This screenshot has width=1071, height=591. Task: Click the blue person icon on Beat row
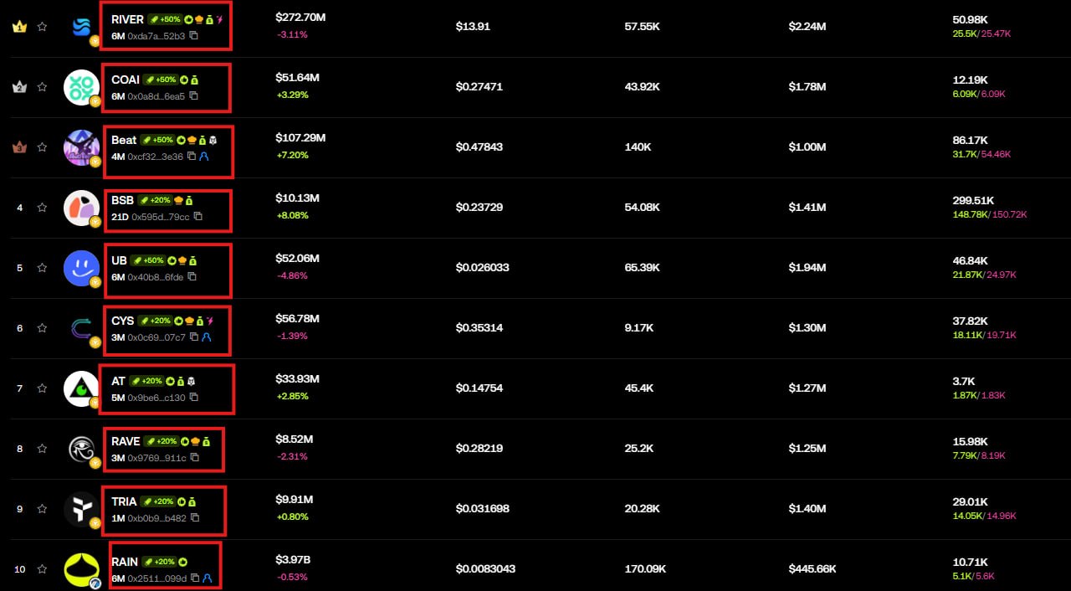click(203, 157)
